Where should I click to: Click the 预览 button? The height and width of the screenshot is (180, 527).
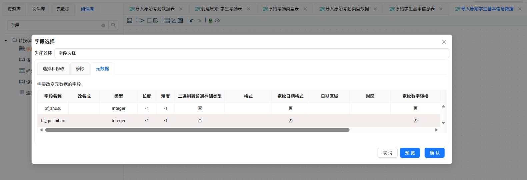pyautogui.click(x=410, y=153)
